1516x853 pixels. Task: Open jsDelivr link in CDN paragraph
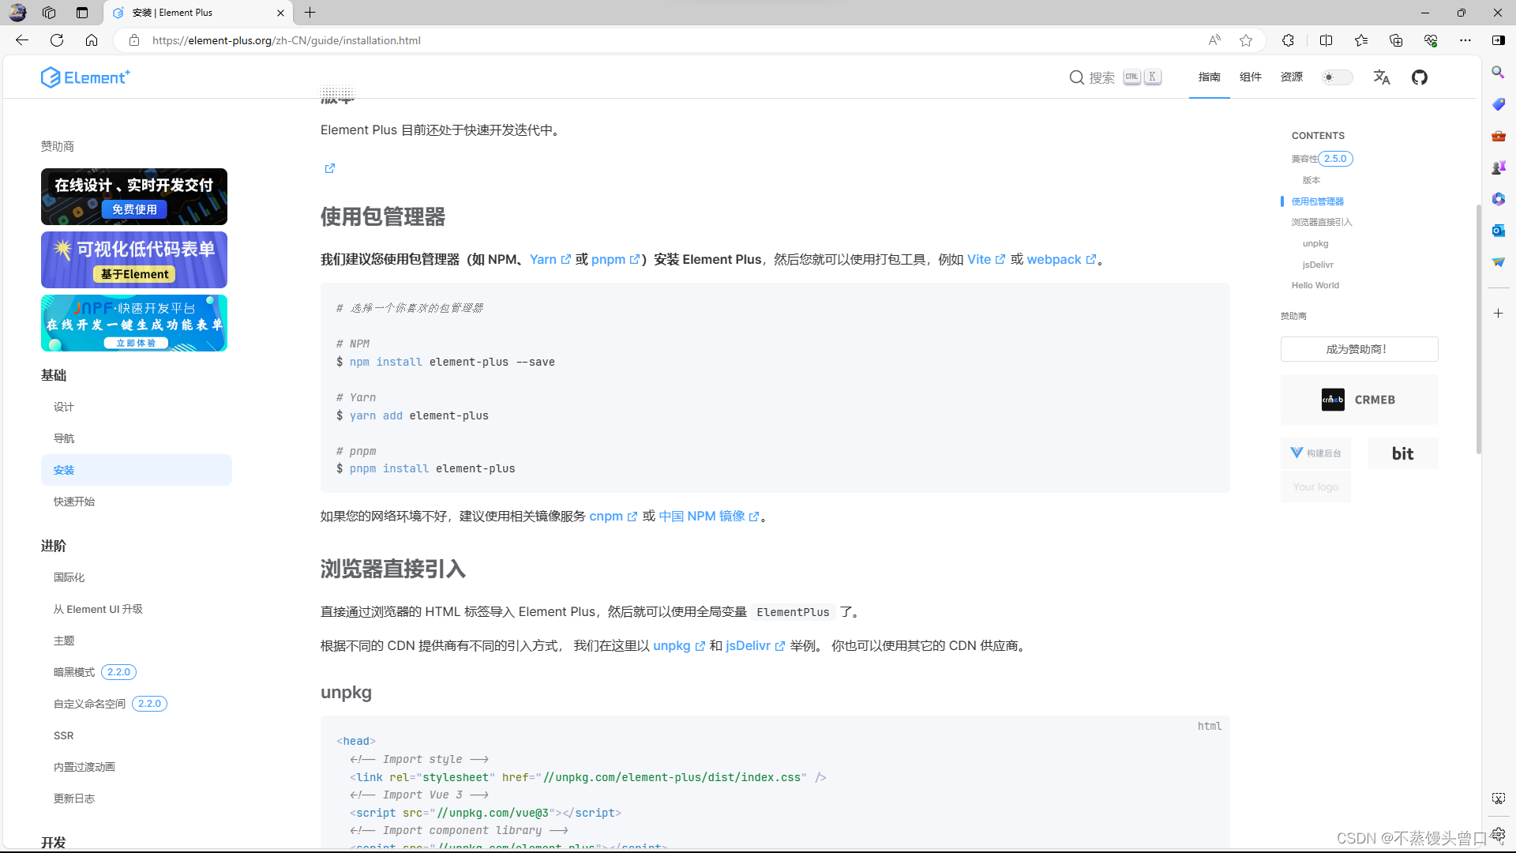click(756, 645)
